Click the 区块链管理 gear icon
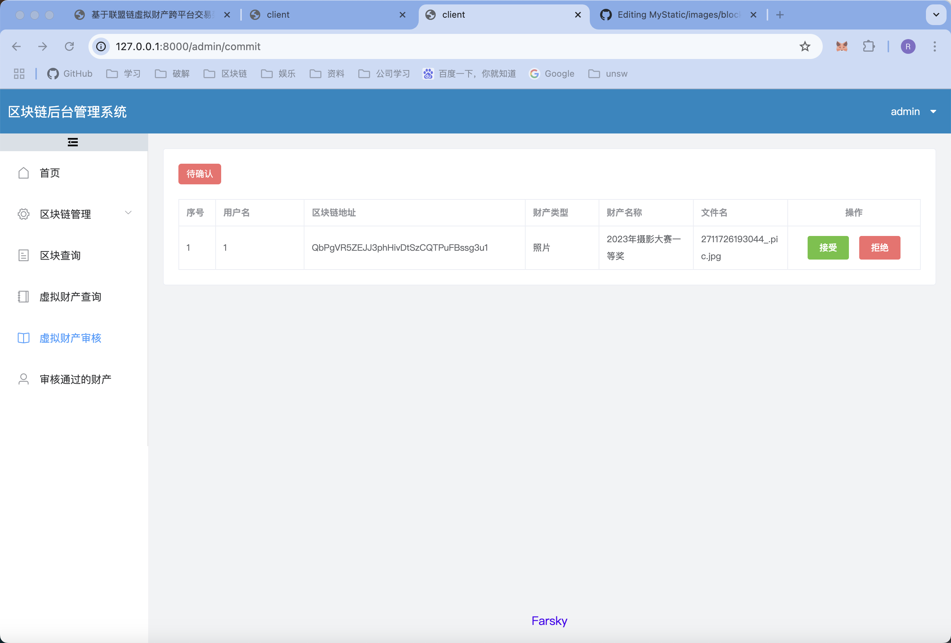 click(x=24, y=214)
